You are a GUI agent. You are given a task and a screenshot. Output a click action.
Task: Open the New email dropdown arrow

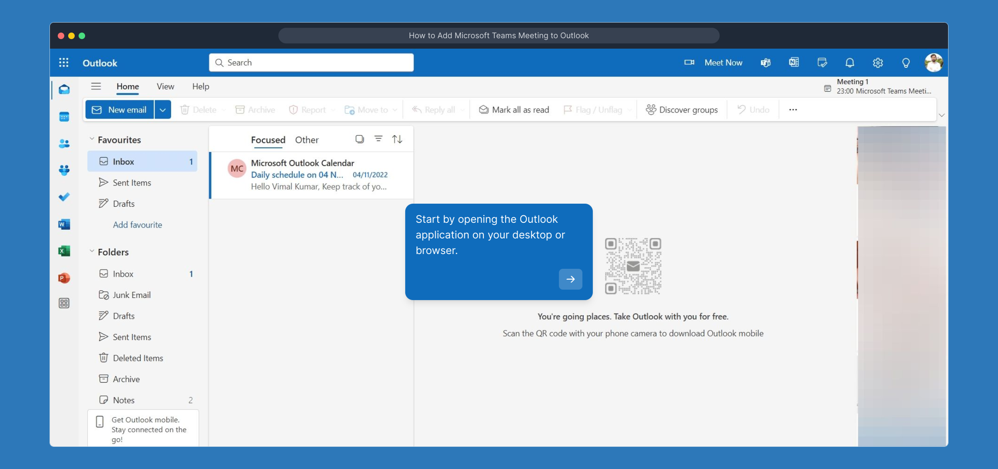(x=162, y=110)
